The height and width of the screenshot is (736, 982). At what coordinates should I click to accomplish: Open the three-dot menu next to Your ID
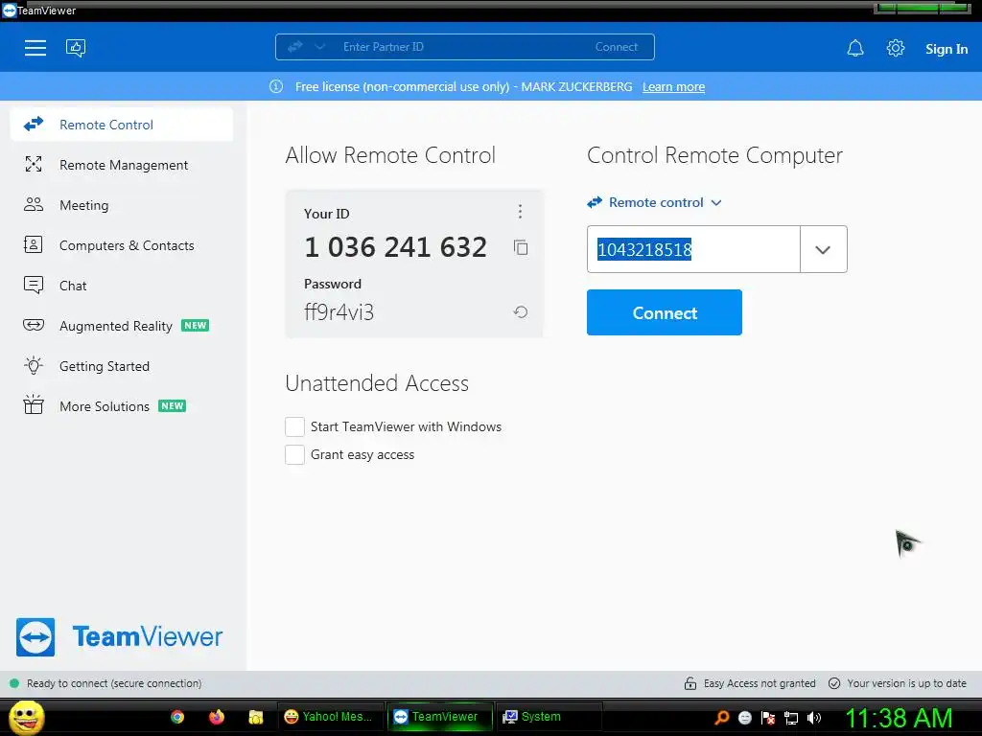(520, 212)
